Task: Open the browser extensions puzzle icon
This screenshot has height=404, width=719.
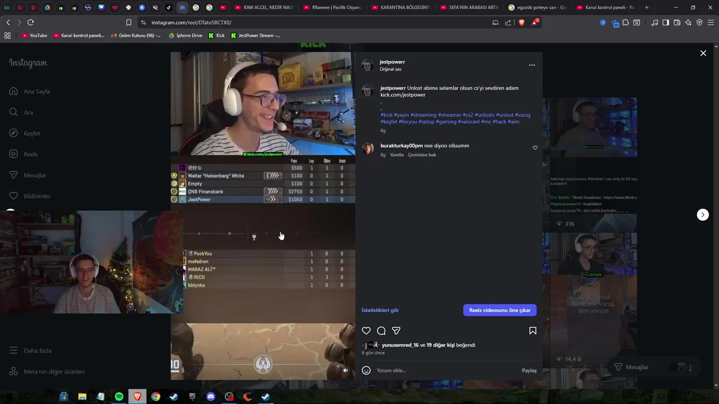Action: pos(625,22)
